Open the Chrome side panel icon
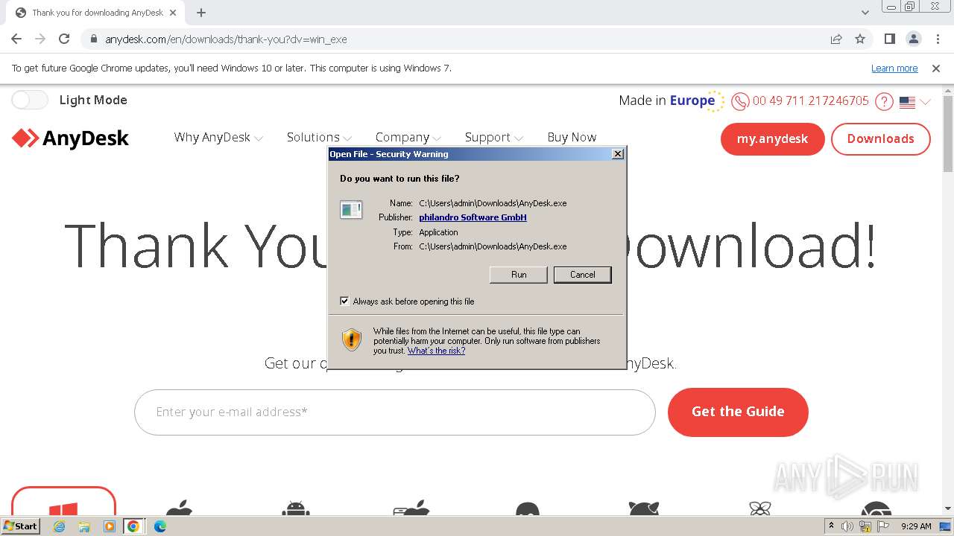Viewport: 954px width, 536px height. coord(890,39)
